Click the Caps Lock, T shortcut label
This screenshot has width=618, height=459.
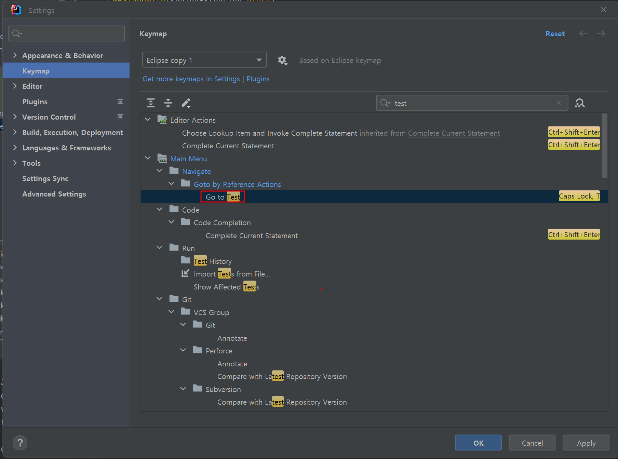click(579, 196)
